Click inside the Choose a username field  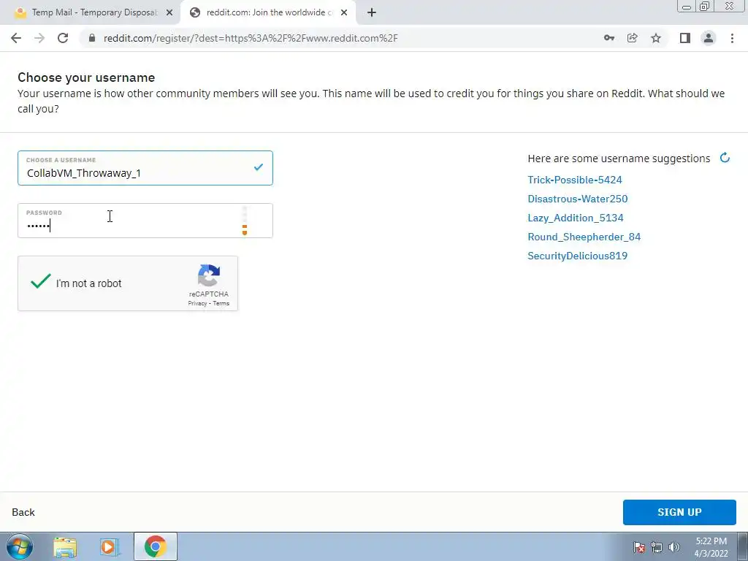coord(145,168)
